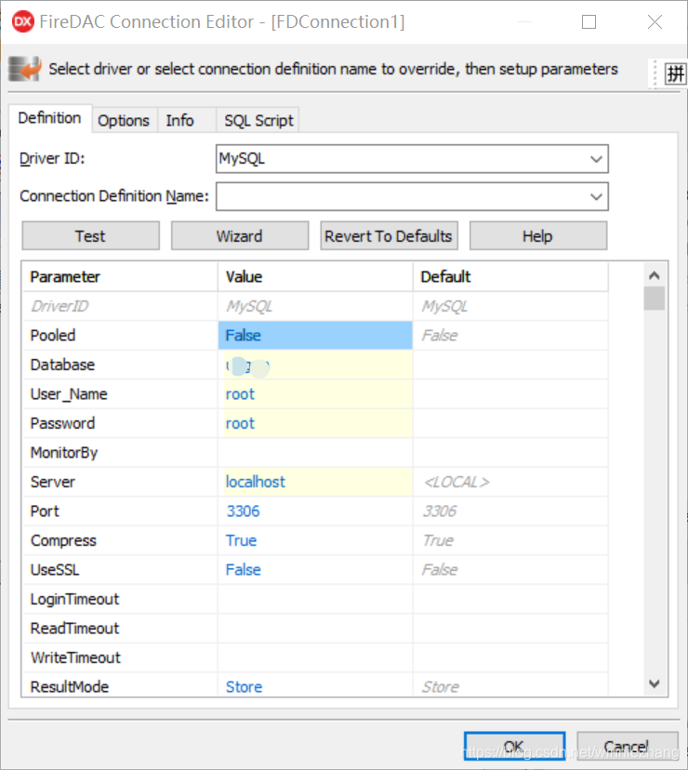Image resolution: width=688 pixels, height=770 pixels.
Task: Open the Driver ID dropdown list
Action: click(596, 159)
